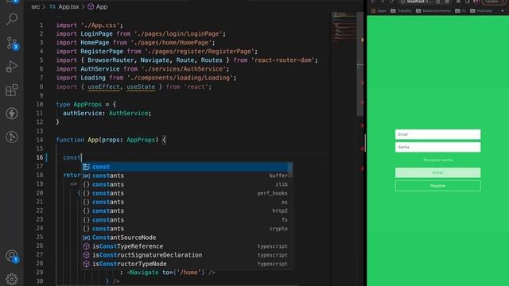
Task: Click the 'Navigate' tag on line 29
Action: 144,272
